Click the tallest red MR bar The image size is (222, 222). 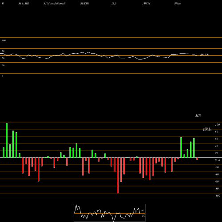pos(118,175)
